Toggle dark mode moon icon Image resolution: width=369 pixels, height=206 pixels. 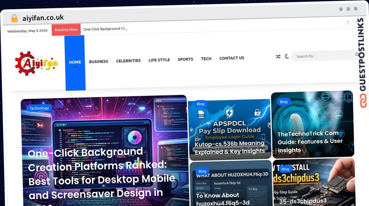coord(287,56)
